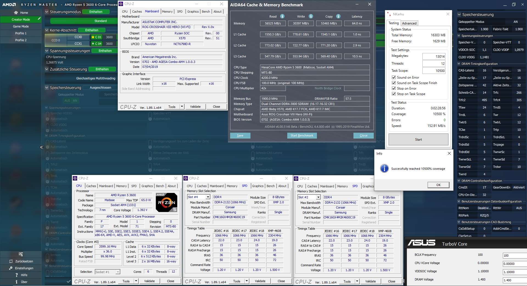This screenshot has width=527, height=286.
Task: Click the Einstellungen gears icon
Action: 11,268
